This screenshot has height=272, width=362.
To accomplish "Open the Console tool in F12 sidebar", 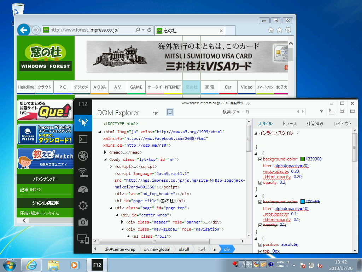I will 83,139.
